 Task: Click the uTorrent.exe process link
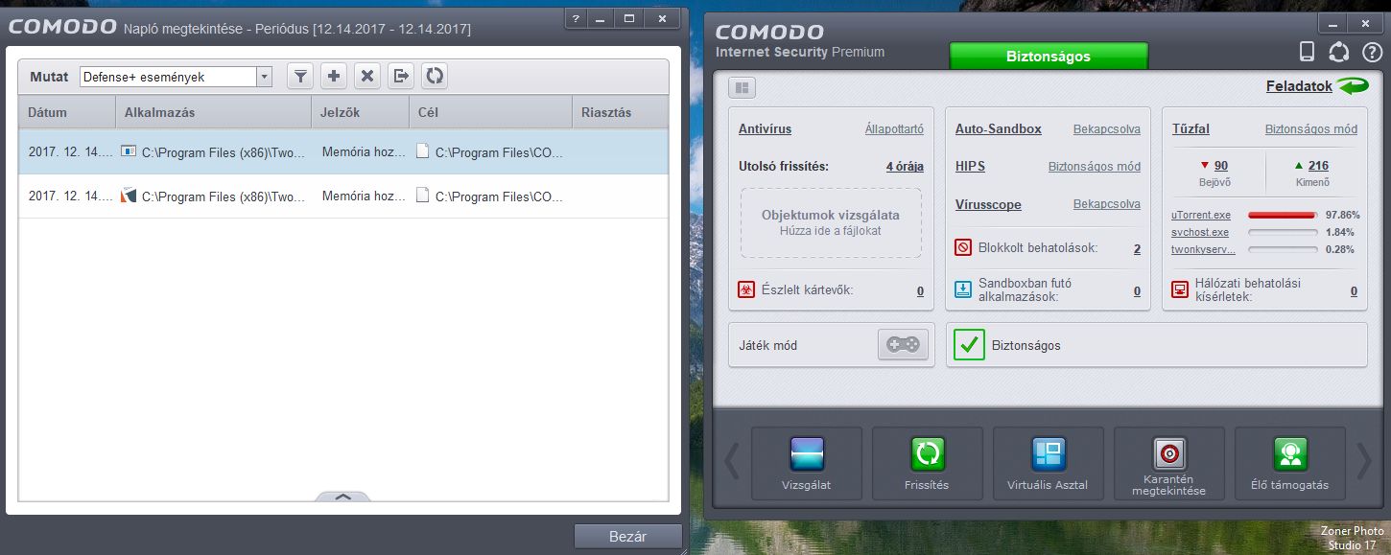pos(1201,215)
